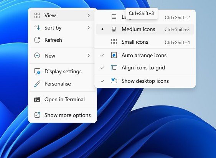
Task: Open the New menu entry
Action: coord(62,56)
